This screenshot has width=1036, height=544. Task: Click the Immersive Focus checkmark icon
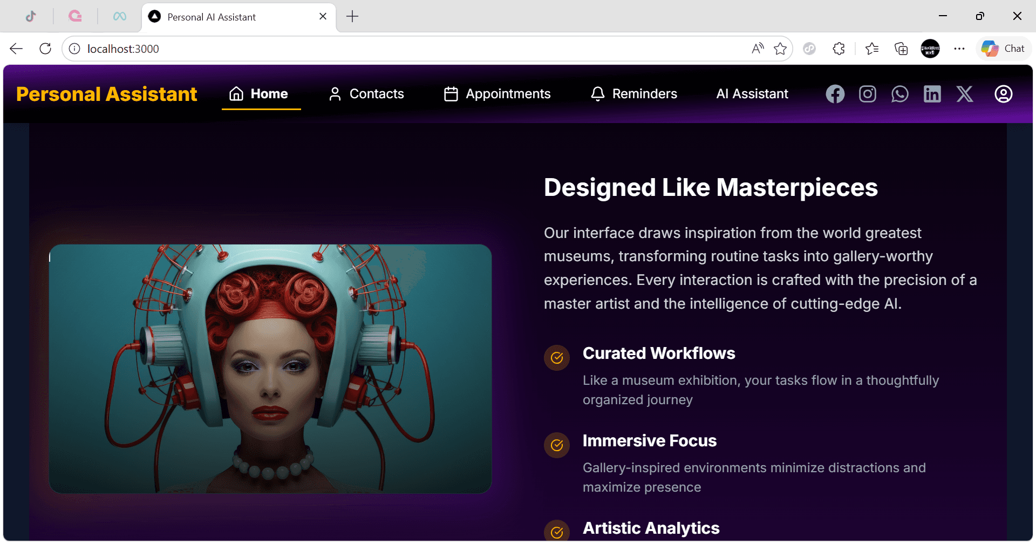click(557, 445)
